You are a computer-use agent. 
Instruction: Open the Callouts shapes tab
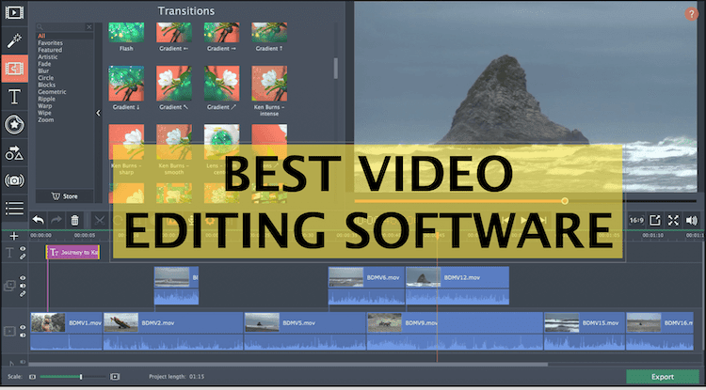click(x=14, y=153)
